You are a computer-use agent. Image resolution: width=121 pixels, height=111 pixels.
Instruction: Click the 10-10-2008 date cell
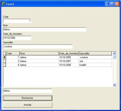[69, 65]
